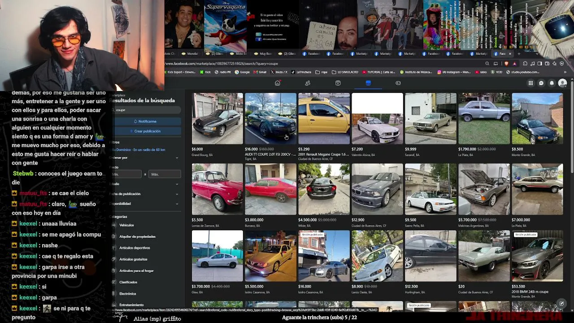This screenshot has height=323, width=574.
Task: Open the $3.000.000 Burzaco listing photo
Action: coord(270,189)
